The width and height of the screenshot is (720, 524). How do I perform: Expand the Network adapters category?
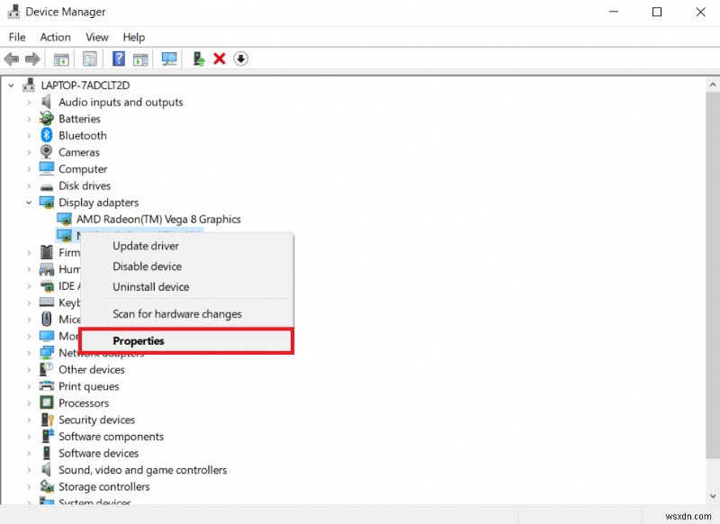(28, 353)
